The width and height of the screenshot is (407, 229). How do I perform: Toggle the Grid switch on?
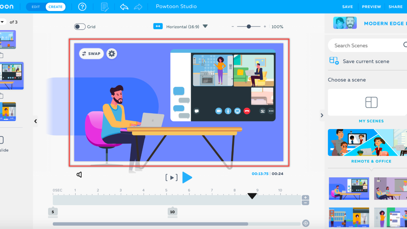tap(80, 27)
